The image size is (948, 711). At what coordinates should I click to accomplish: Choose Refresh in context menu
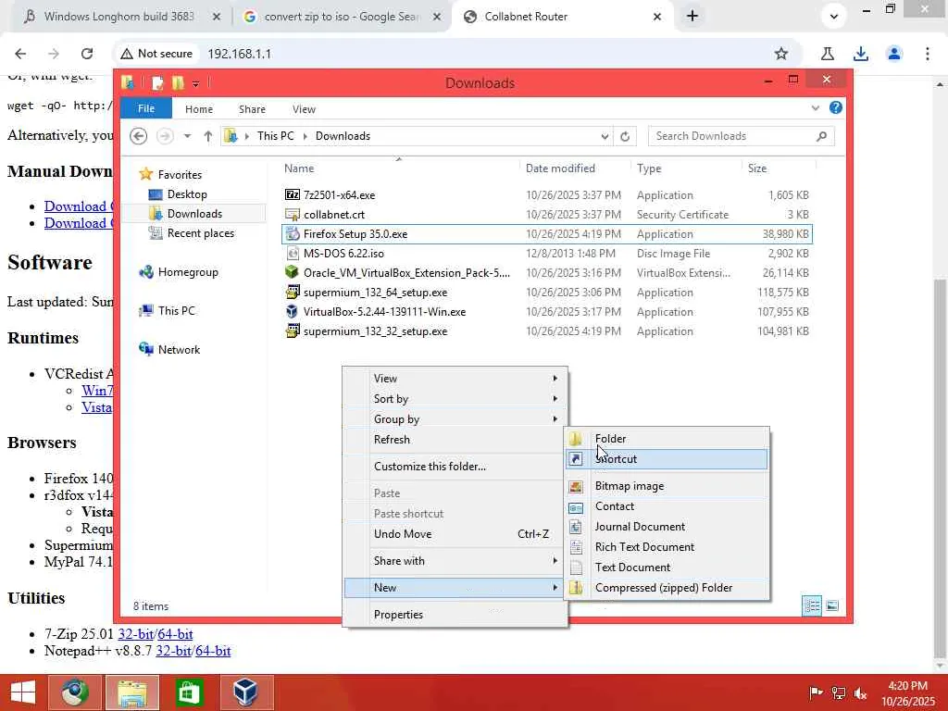pyautogui.click(x=455, y=440)
